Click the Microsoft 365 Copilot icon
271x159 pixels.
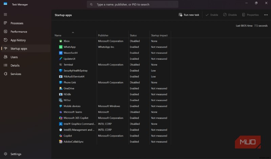[61, 118]
